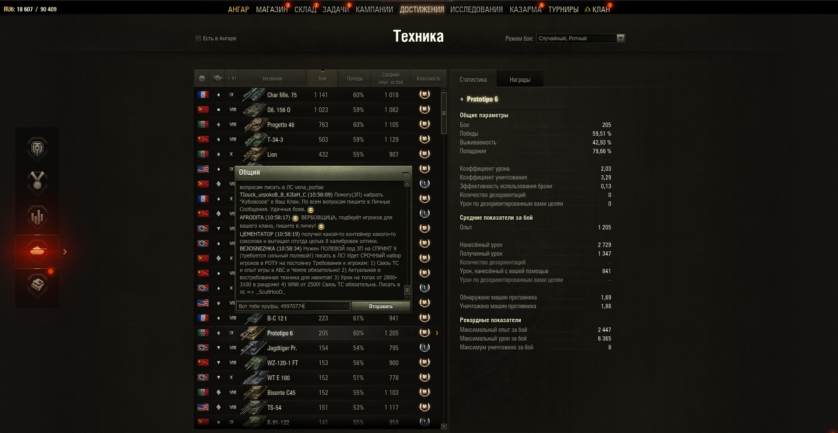Open the shield summary sidebar icon
838x433 pixels.
(37, 148)
